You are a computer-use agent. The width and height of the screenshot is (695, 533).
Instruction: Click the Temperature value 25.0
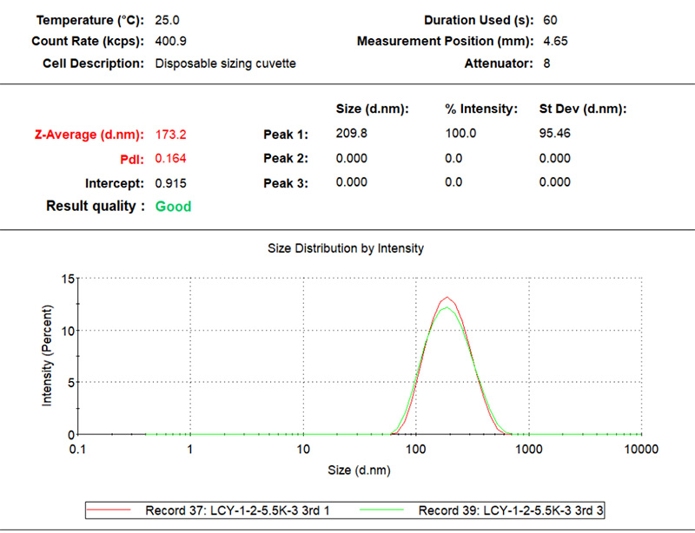click(168, 19)
